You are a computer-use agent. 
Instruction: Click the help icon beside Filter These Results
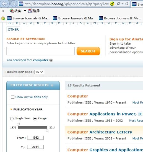(x=52, y=85)
